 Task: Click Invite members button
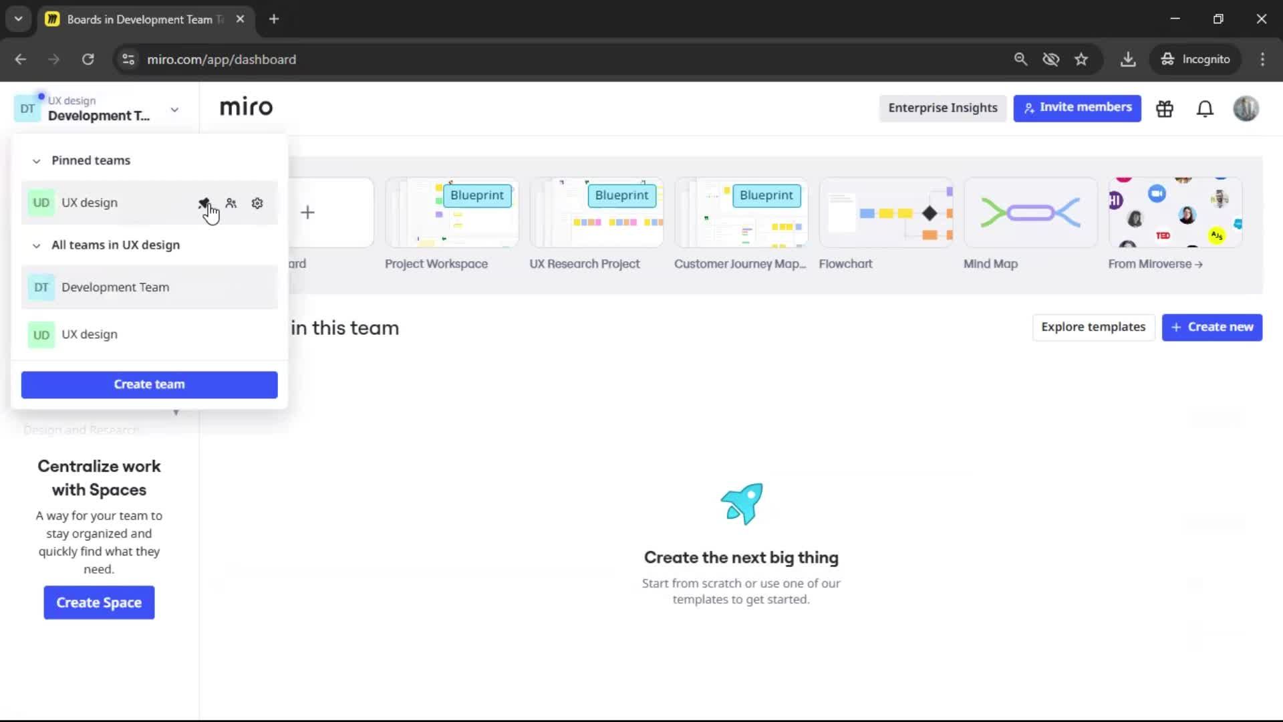[1077, 108]
